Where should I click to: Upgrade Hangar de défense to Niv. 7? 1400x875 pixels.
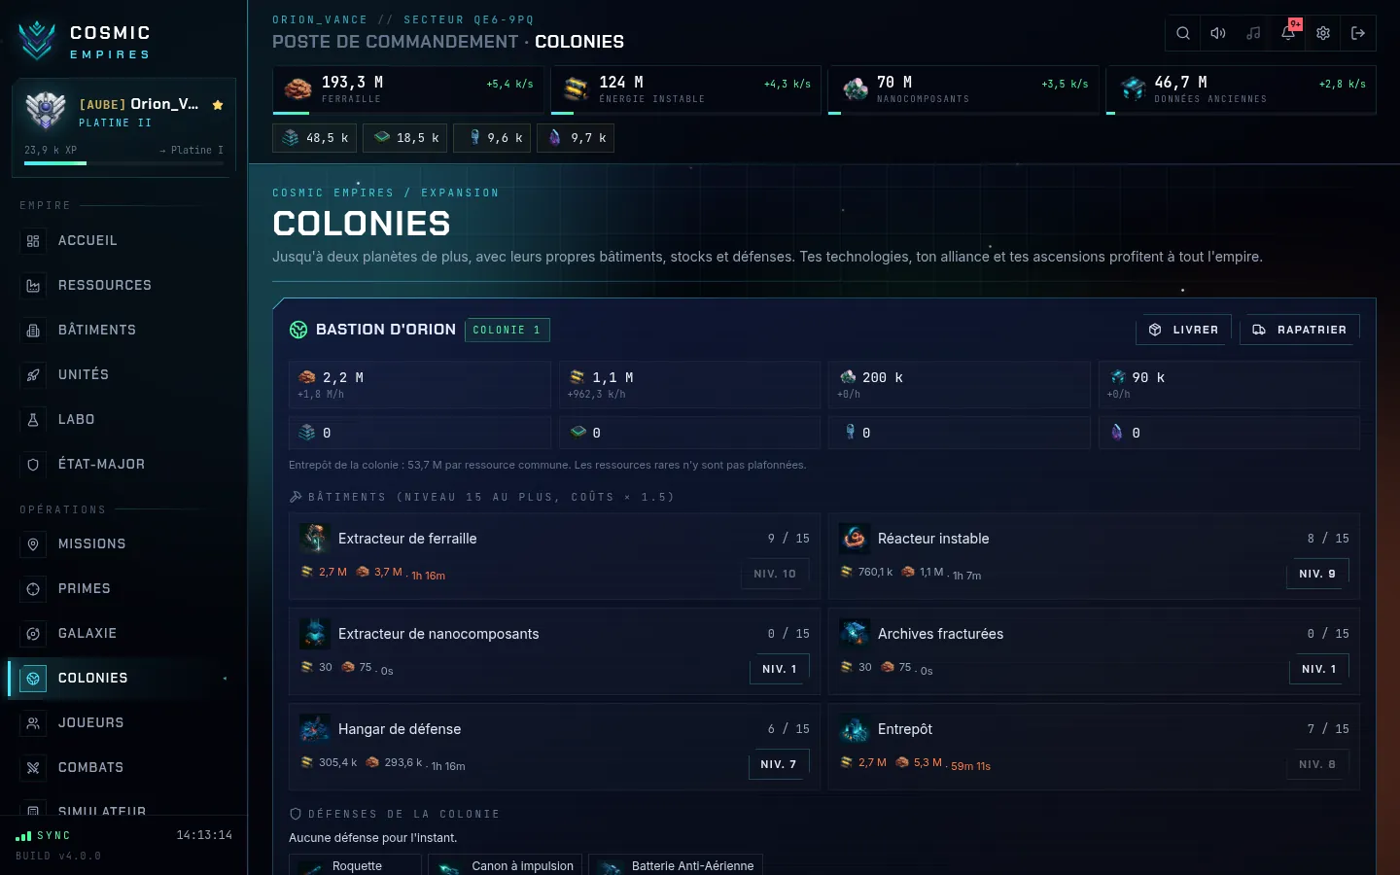(779, 764)
